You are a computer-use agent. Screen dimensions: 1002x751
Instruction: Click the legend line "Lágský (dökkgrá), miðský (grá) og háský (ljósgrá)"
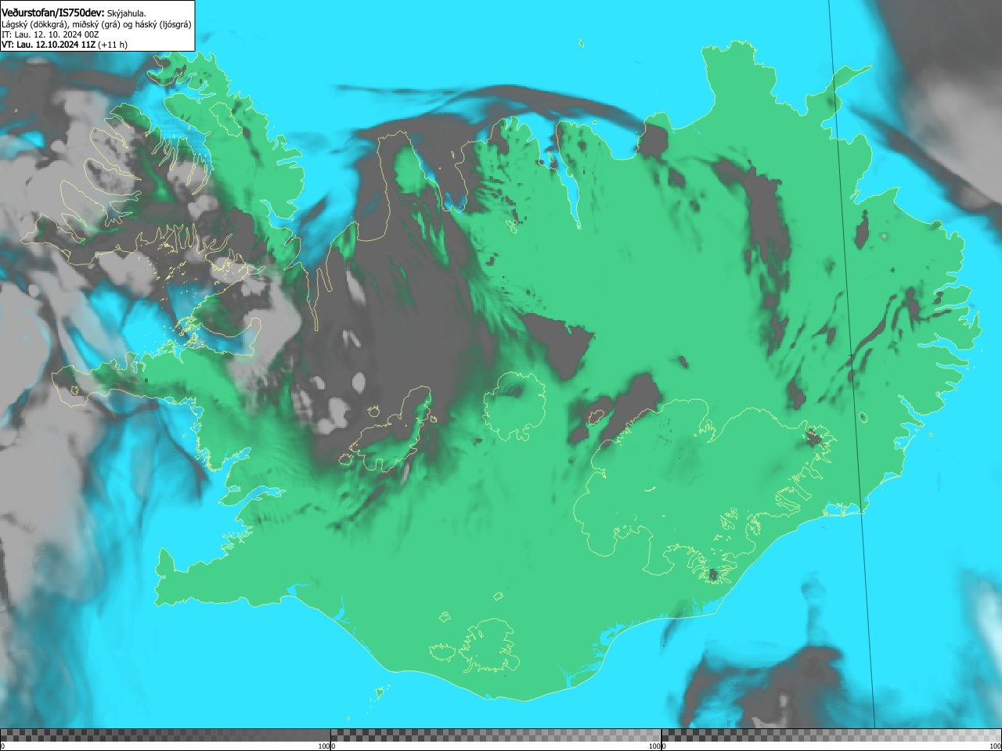96,24
